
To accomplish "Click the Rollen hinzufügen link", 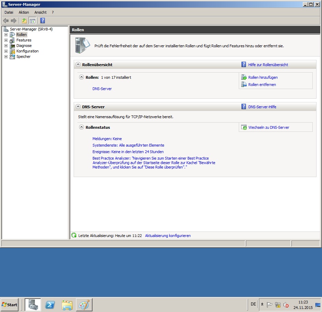I will 263,77.
